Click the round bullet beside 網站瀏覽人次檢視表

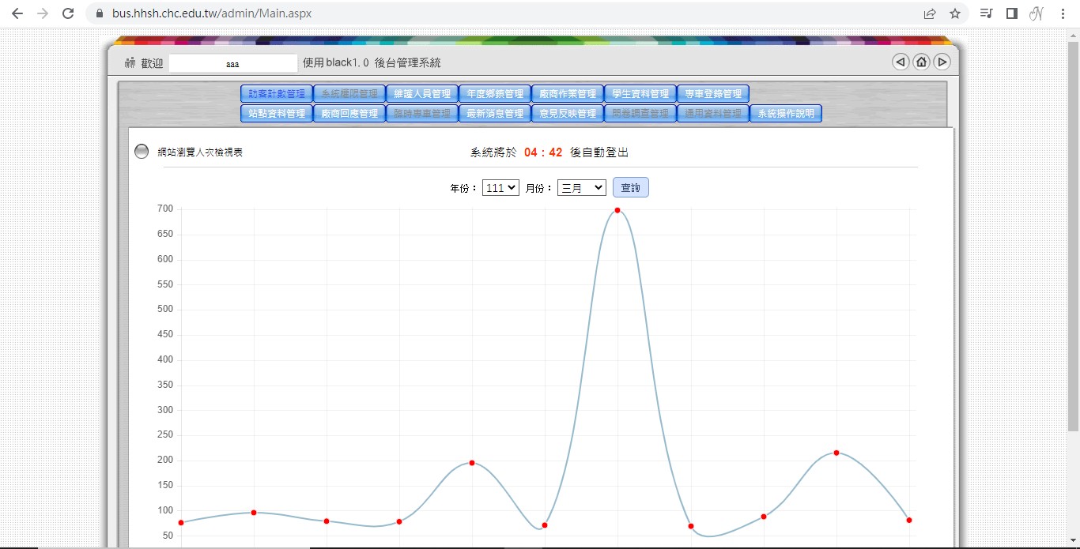[x=142, y=152]
